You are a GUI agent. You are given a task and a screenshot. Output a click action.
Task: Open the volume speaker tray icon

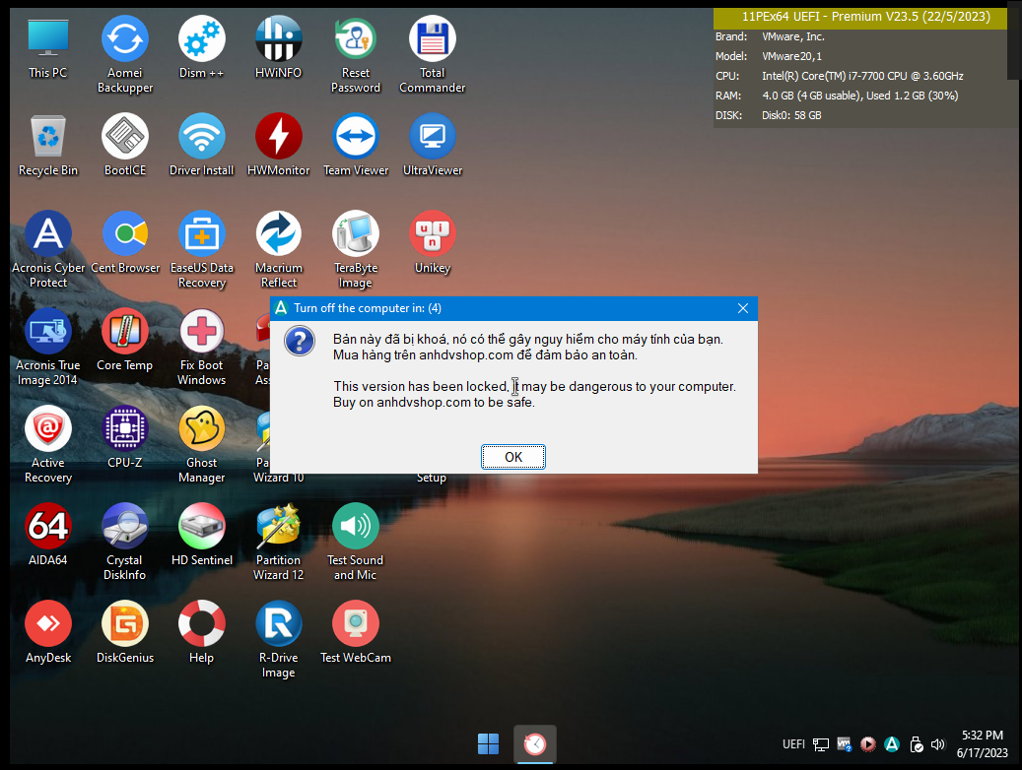938,744
